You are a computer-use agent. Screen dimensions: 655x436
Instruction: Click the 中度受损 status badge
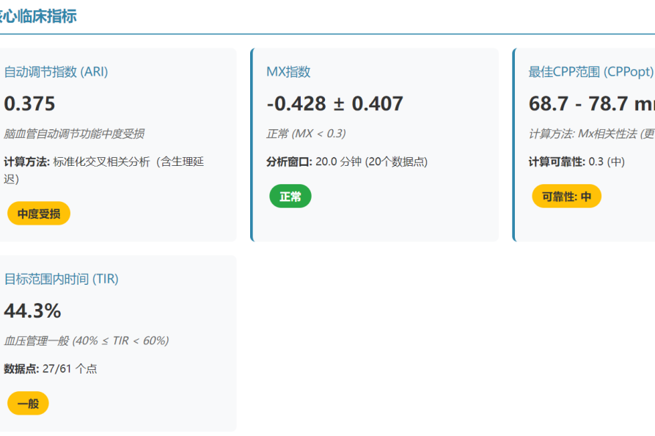[39, 214]
